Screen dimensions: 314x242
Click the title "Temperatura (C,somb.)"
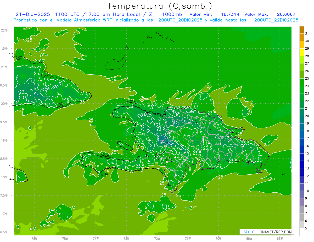160,6
